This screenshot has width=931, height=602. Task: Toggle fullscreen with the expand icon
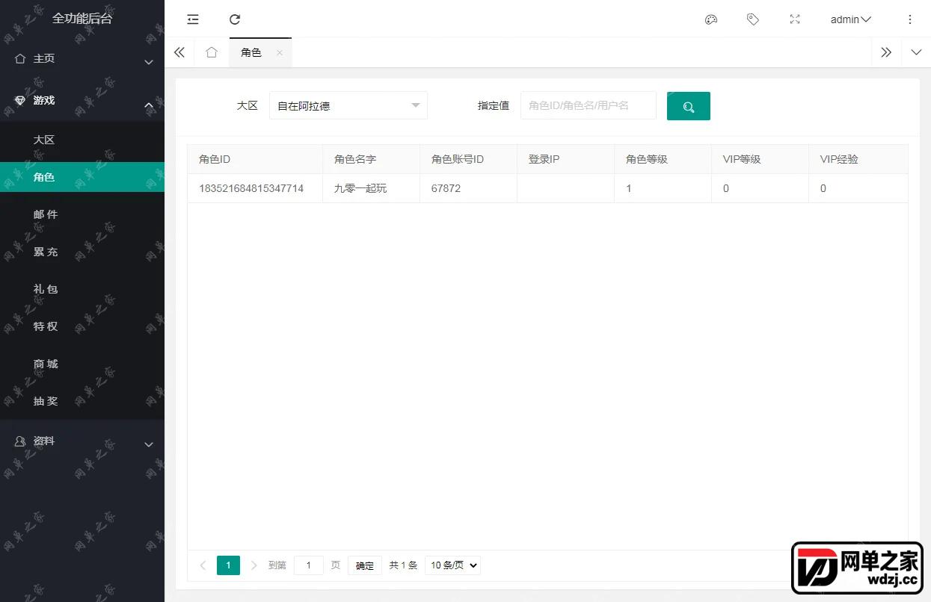[795, 19]
